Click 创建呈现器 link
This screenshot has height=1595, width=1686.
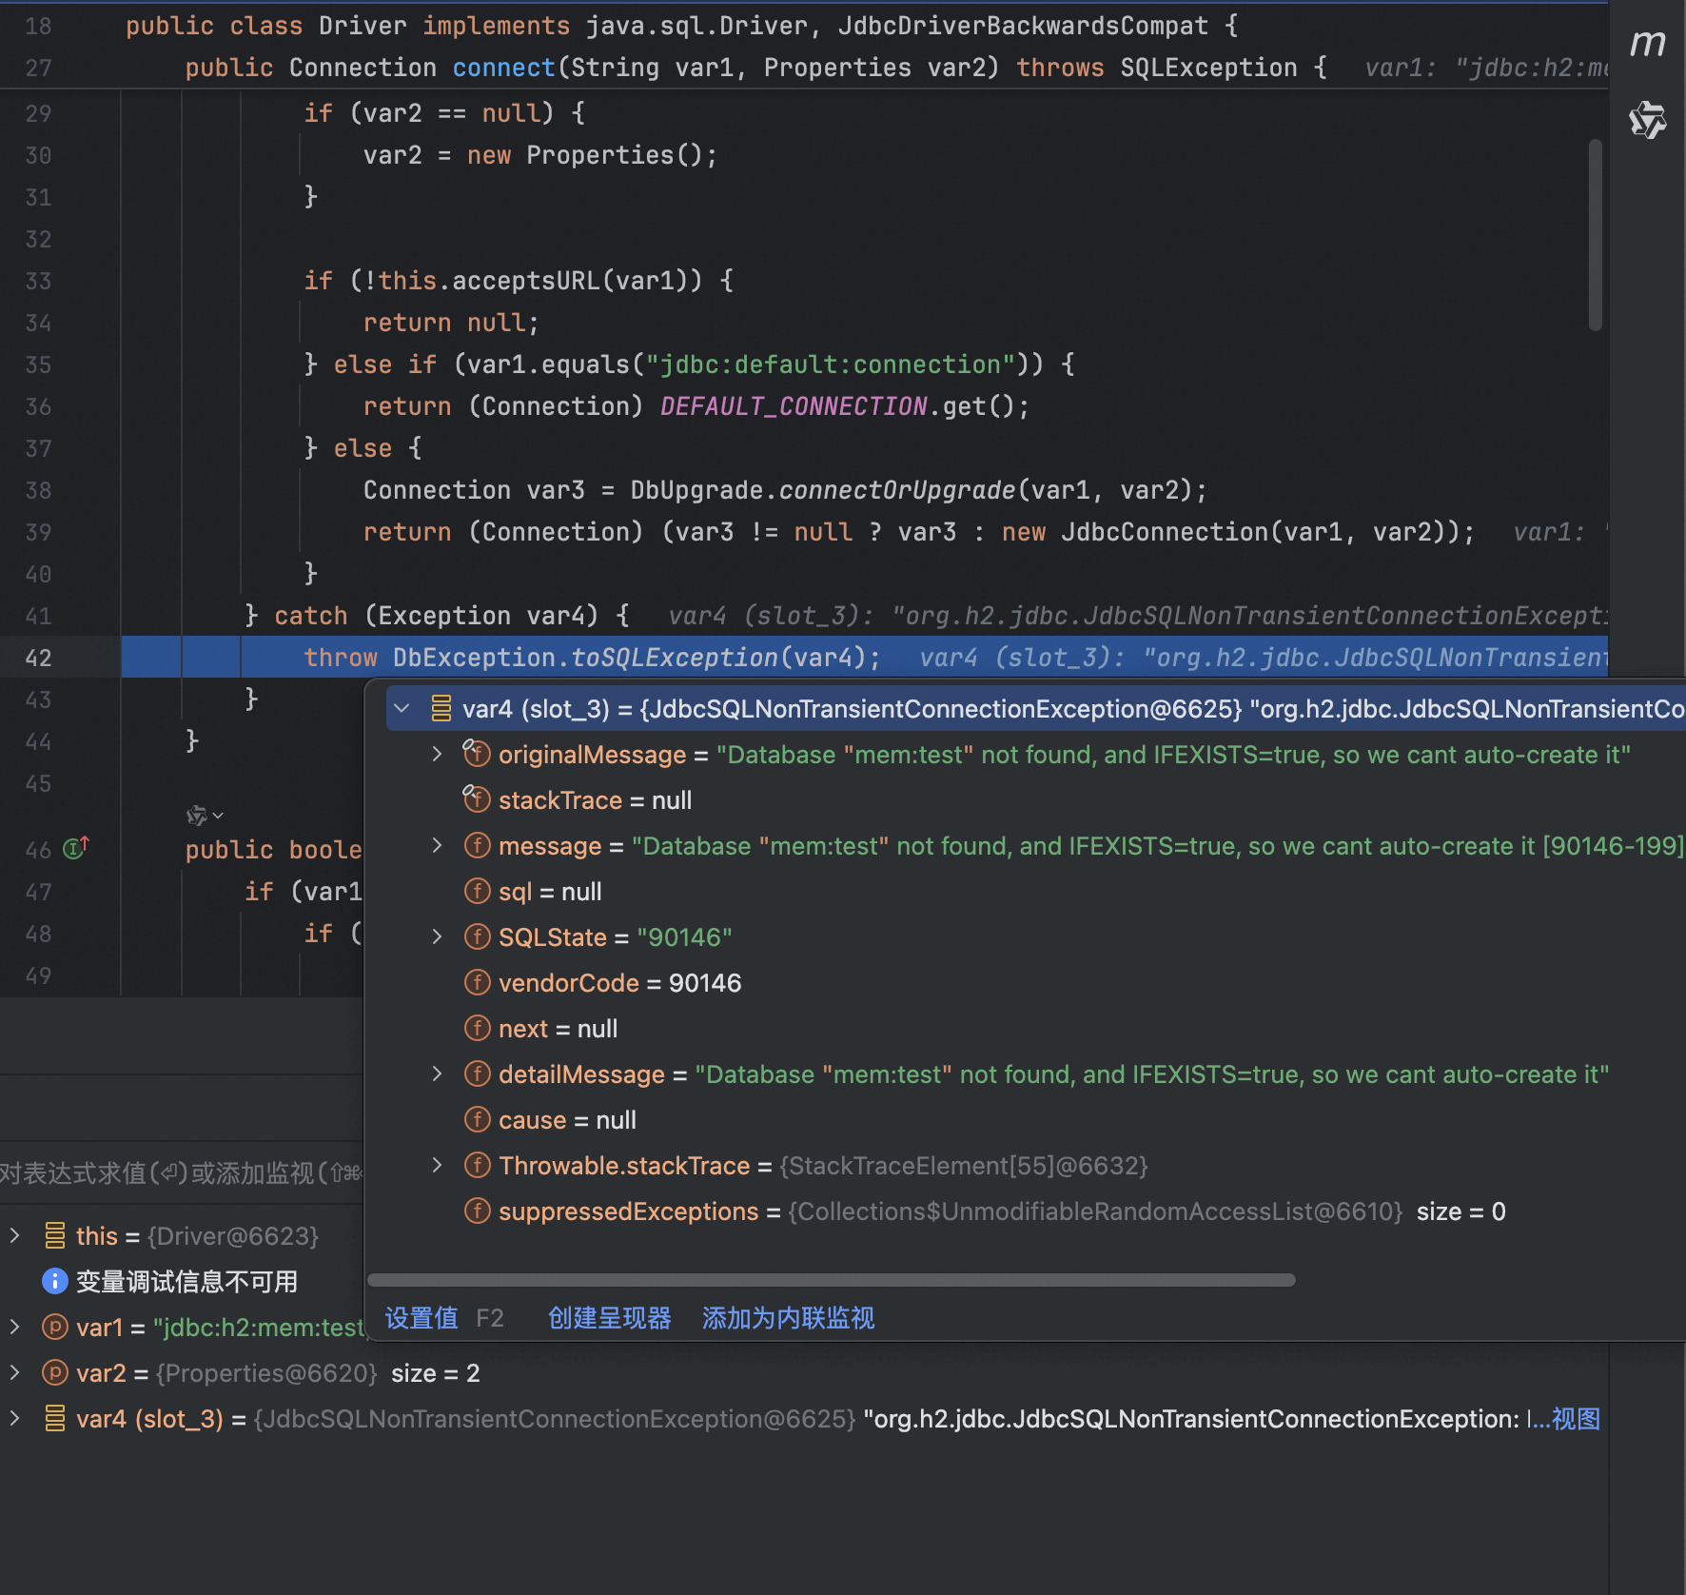(x=610, y=1317)
